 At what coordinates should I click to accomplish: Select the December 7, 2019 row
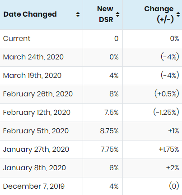coord(91,186)
